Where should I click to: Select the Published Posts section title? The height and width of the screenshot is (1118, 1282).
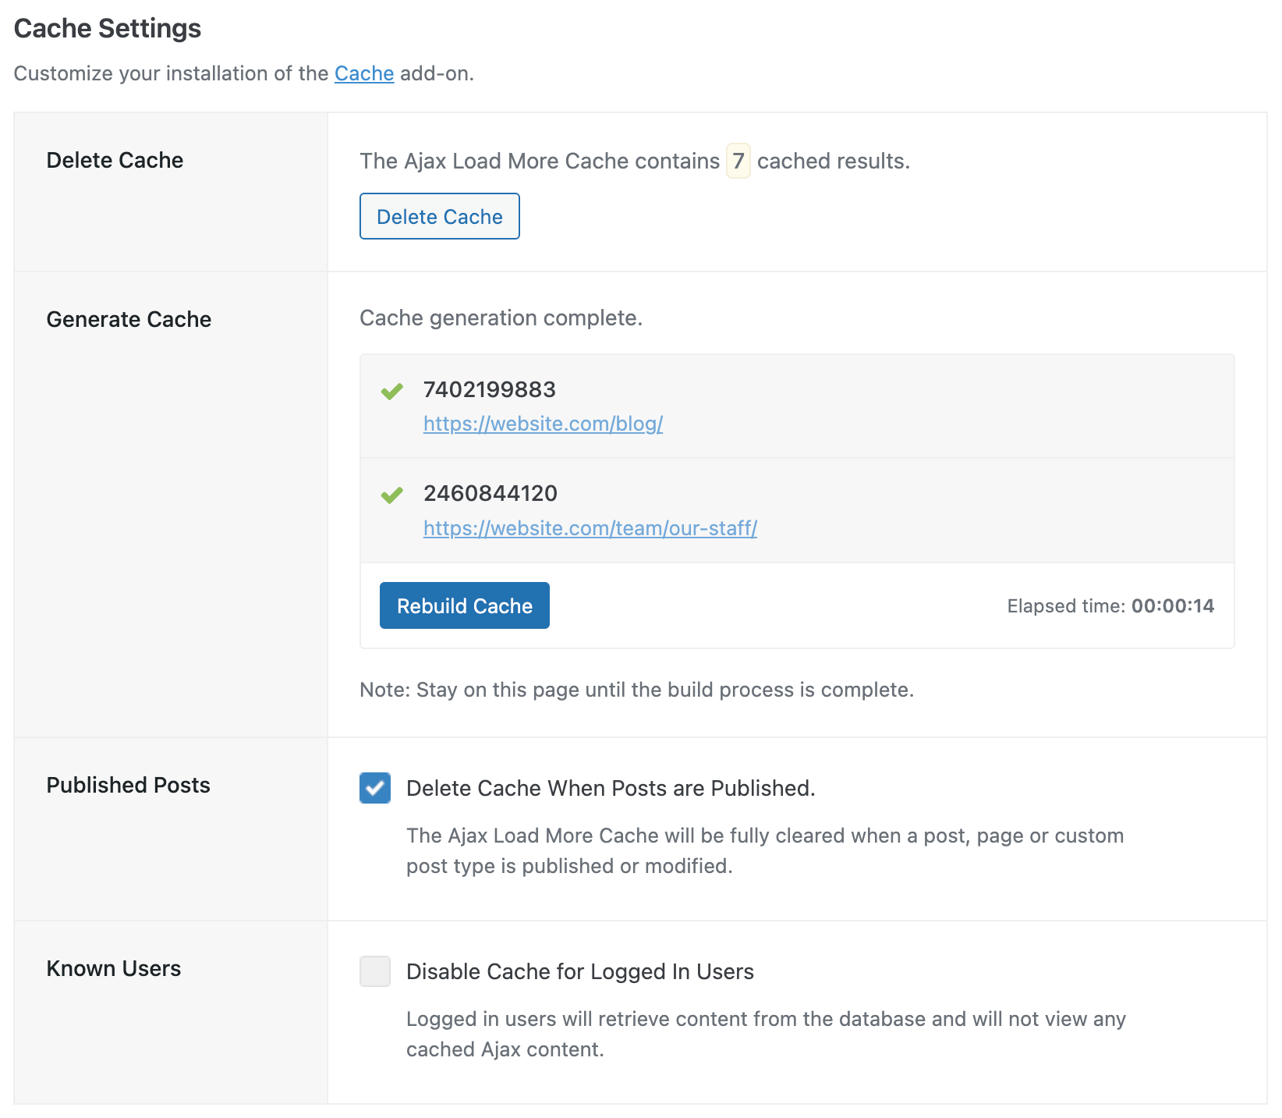[x=128, y=785]
